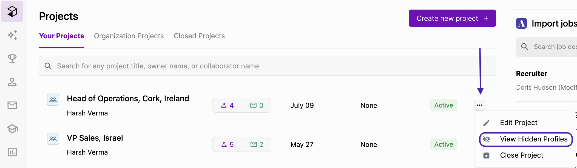Image resolution: width=577 pixels, height=168 pixels.
Task: Open VP Sales, Israel project
Action: point(95,138)
